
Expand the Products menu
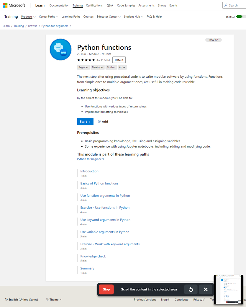pyautogui.click(x=28, y=17)
